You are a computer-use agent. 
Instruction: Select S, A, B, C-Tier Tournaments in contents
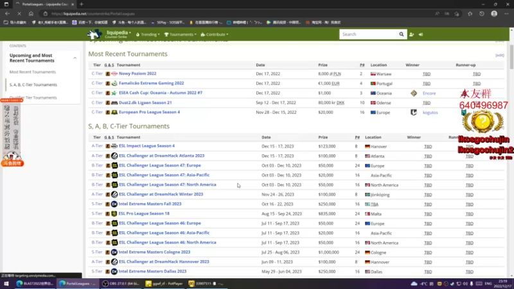(x=33, y=85)
